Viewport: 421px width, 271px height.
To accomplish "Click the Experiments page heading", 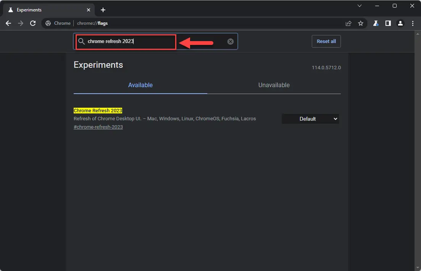I will [98, 65].
